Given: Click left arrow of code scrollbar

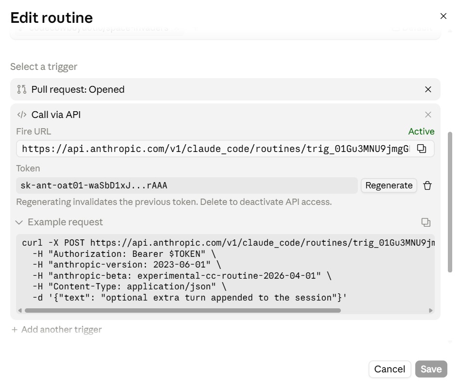Looking at the screenshot, I should (19, 310).
